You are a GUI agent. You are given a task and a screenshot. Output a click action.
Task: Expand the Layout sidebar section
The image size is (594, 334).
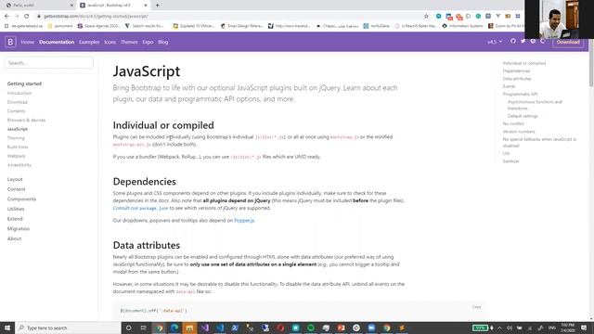(x=15, y=179)
